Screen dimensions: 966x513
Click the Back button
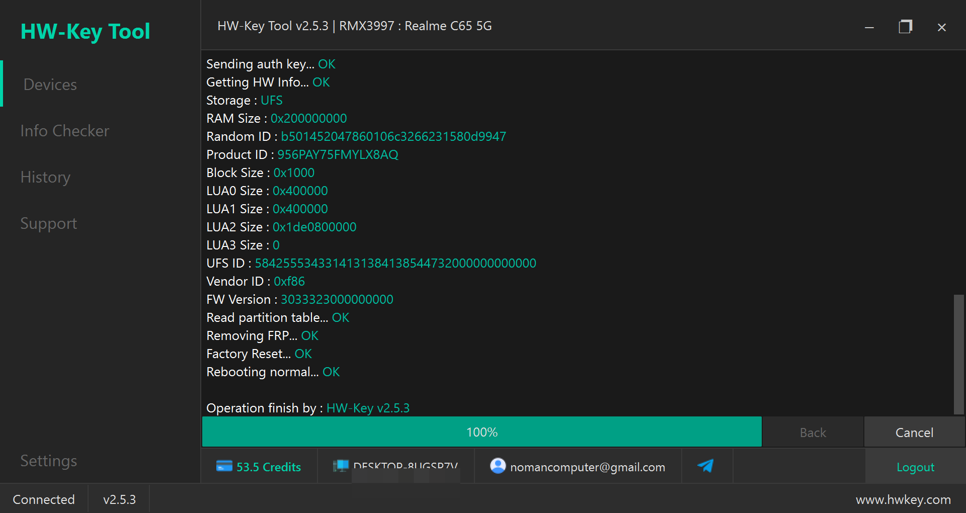point(813,433)
